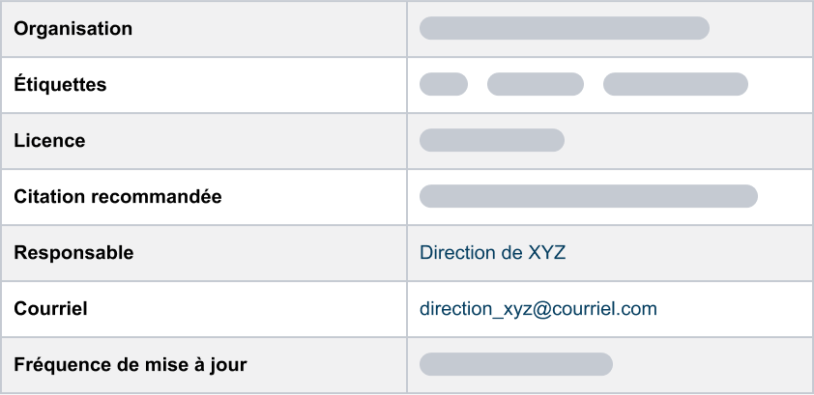
Task: Click the Organisation value placeholder bar
Action: pos(564,28)
